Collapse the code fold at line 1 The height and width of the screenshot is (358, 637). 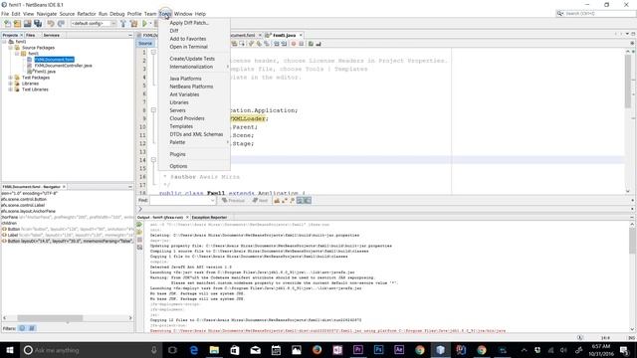tap(153, 53)
